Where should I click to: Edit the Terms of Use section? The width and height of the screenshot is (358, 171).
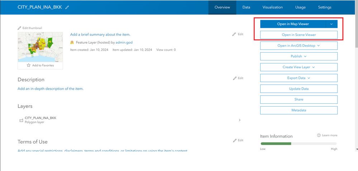tap(238, 140)
